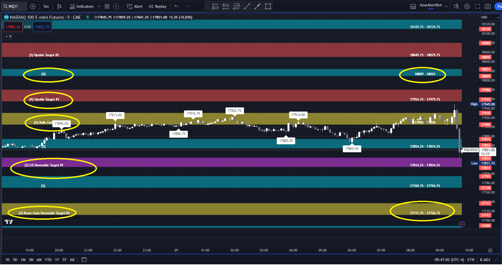Click the green market status dot
Screen dimensions: 502x266
coord(87,17)
